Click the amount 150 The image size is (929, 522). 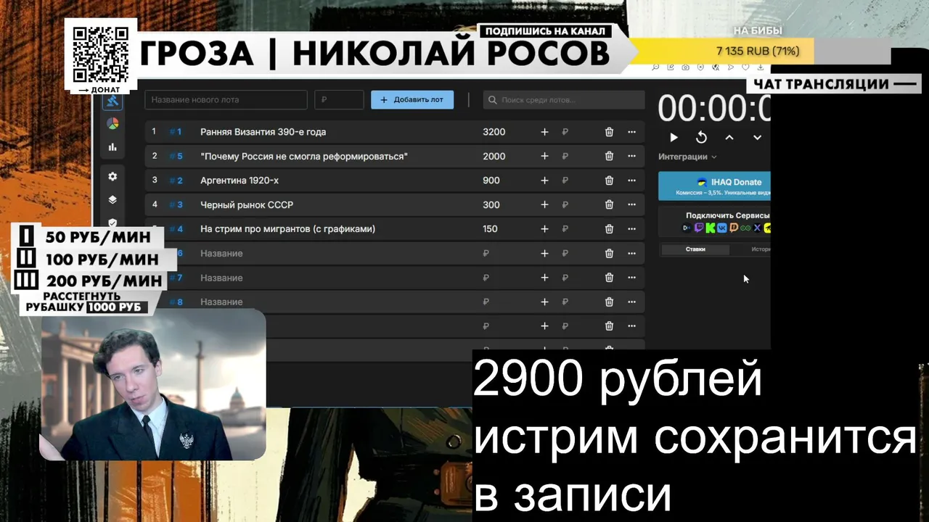tap(491, 229)
